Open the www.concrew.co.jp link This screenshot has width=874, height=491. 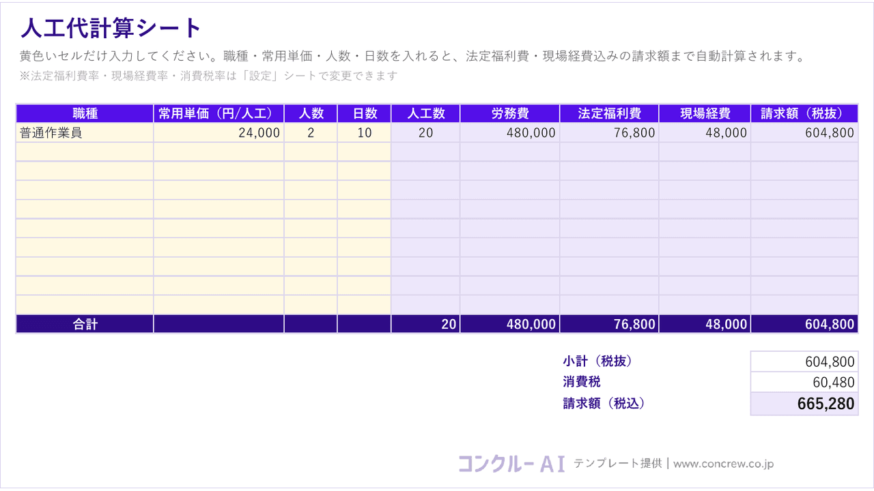coord(723,464)
